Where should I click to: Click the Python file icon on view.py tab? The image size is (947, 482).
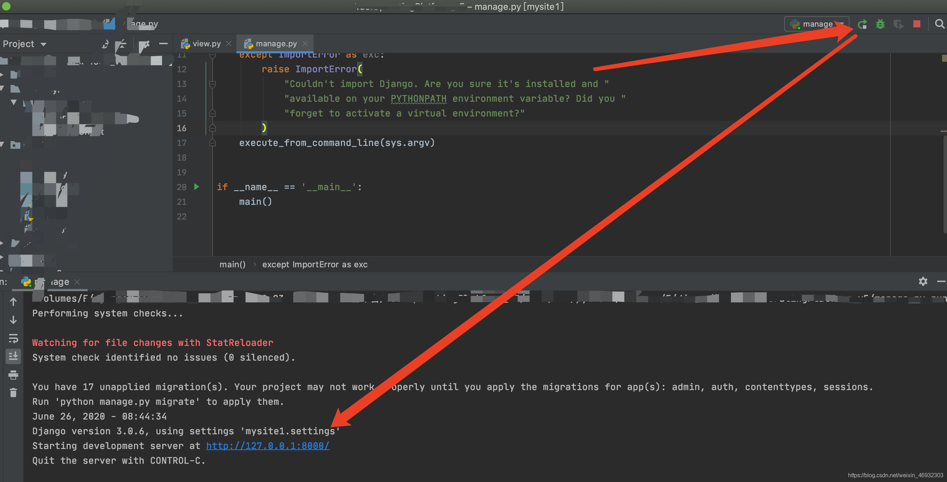[185, 44]
